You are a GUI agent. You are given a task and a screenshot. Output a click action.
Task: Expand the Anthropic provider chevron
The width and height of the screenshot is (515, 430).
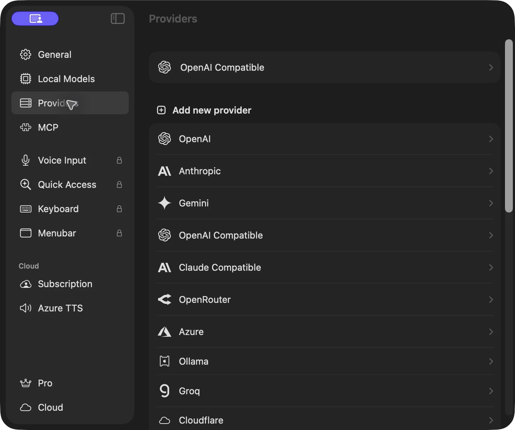point(491,171)
